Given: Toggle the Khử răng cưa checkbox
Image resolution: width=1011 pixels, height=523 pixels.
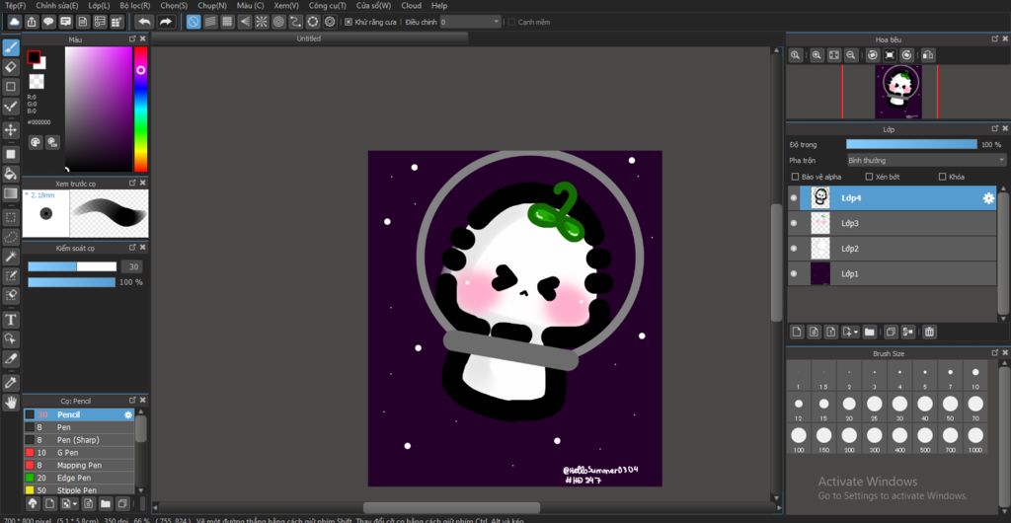Looking at the screenshot, I should [349, 22].
